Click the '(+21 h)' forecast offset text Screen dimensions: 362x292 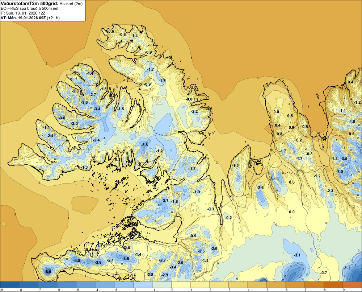[53, 18]
